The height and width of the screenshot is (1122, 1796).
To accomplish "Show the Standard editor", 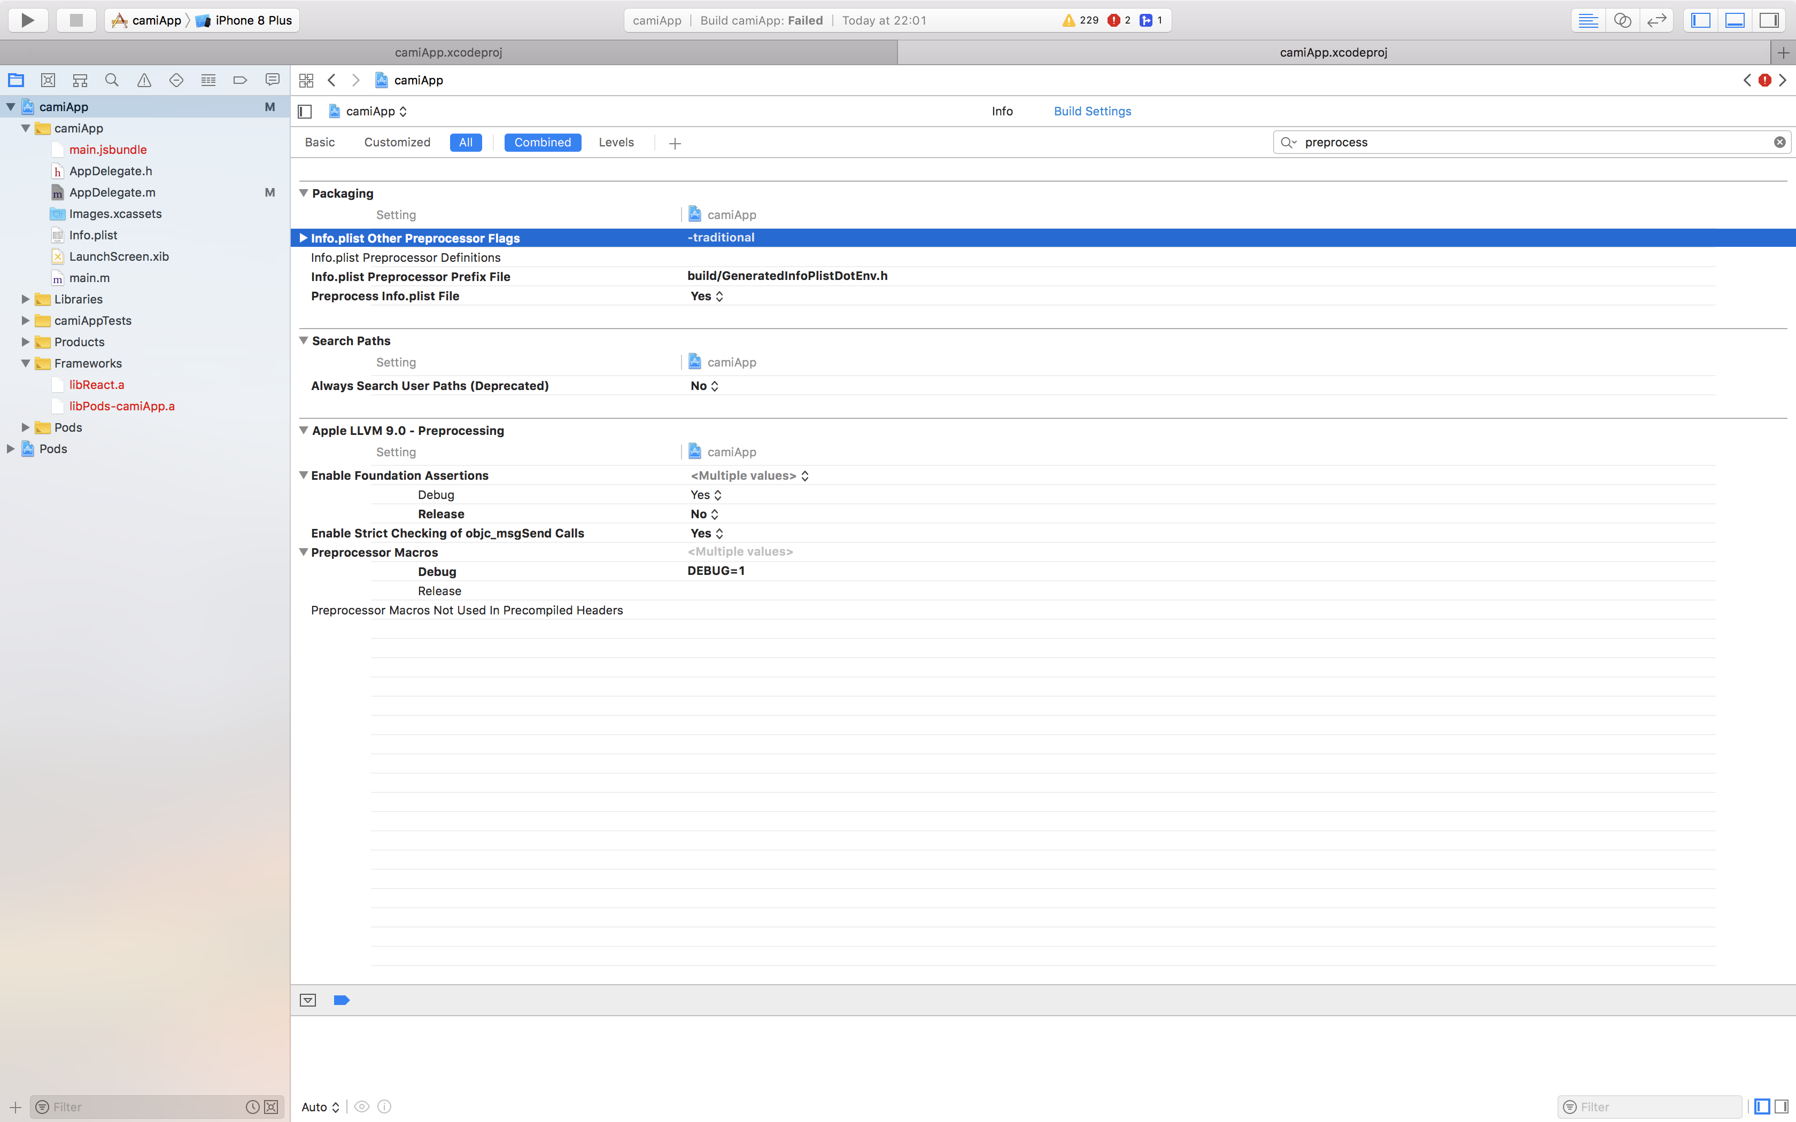I will [1588, 20].
